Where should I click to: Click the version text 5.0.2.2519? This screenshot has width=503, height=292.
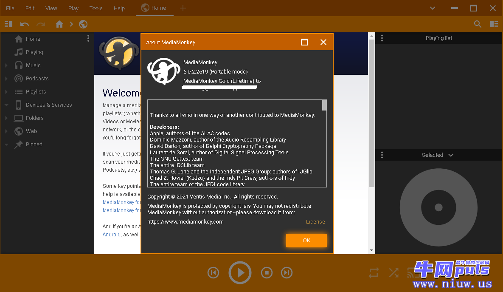[x=196, y=72]
